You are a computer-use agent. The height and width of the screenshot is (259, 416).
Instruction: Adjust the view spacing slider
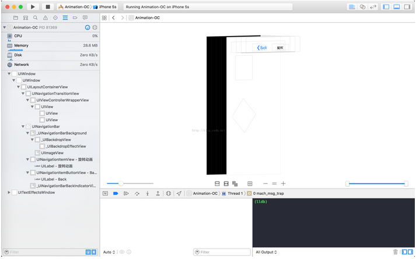click(x=121, y=183)
